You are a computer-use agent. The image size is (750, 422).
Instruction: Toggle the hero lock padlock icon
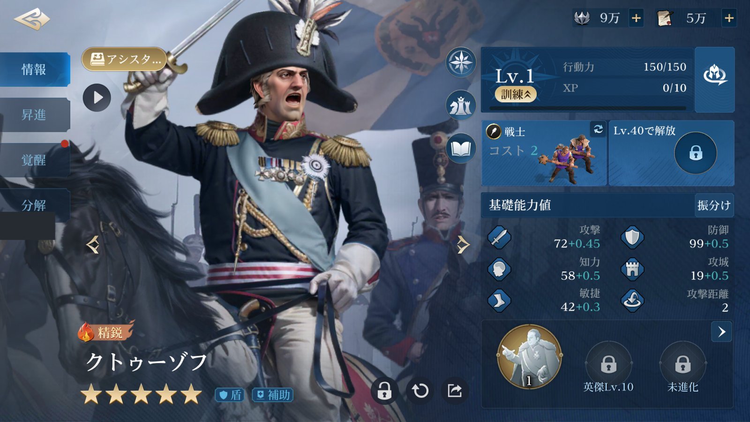(384, 390)
